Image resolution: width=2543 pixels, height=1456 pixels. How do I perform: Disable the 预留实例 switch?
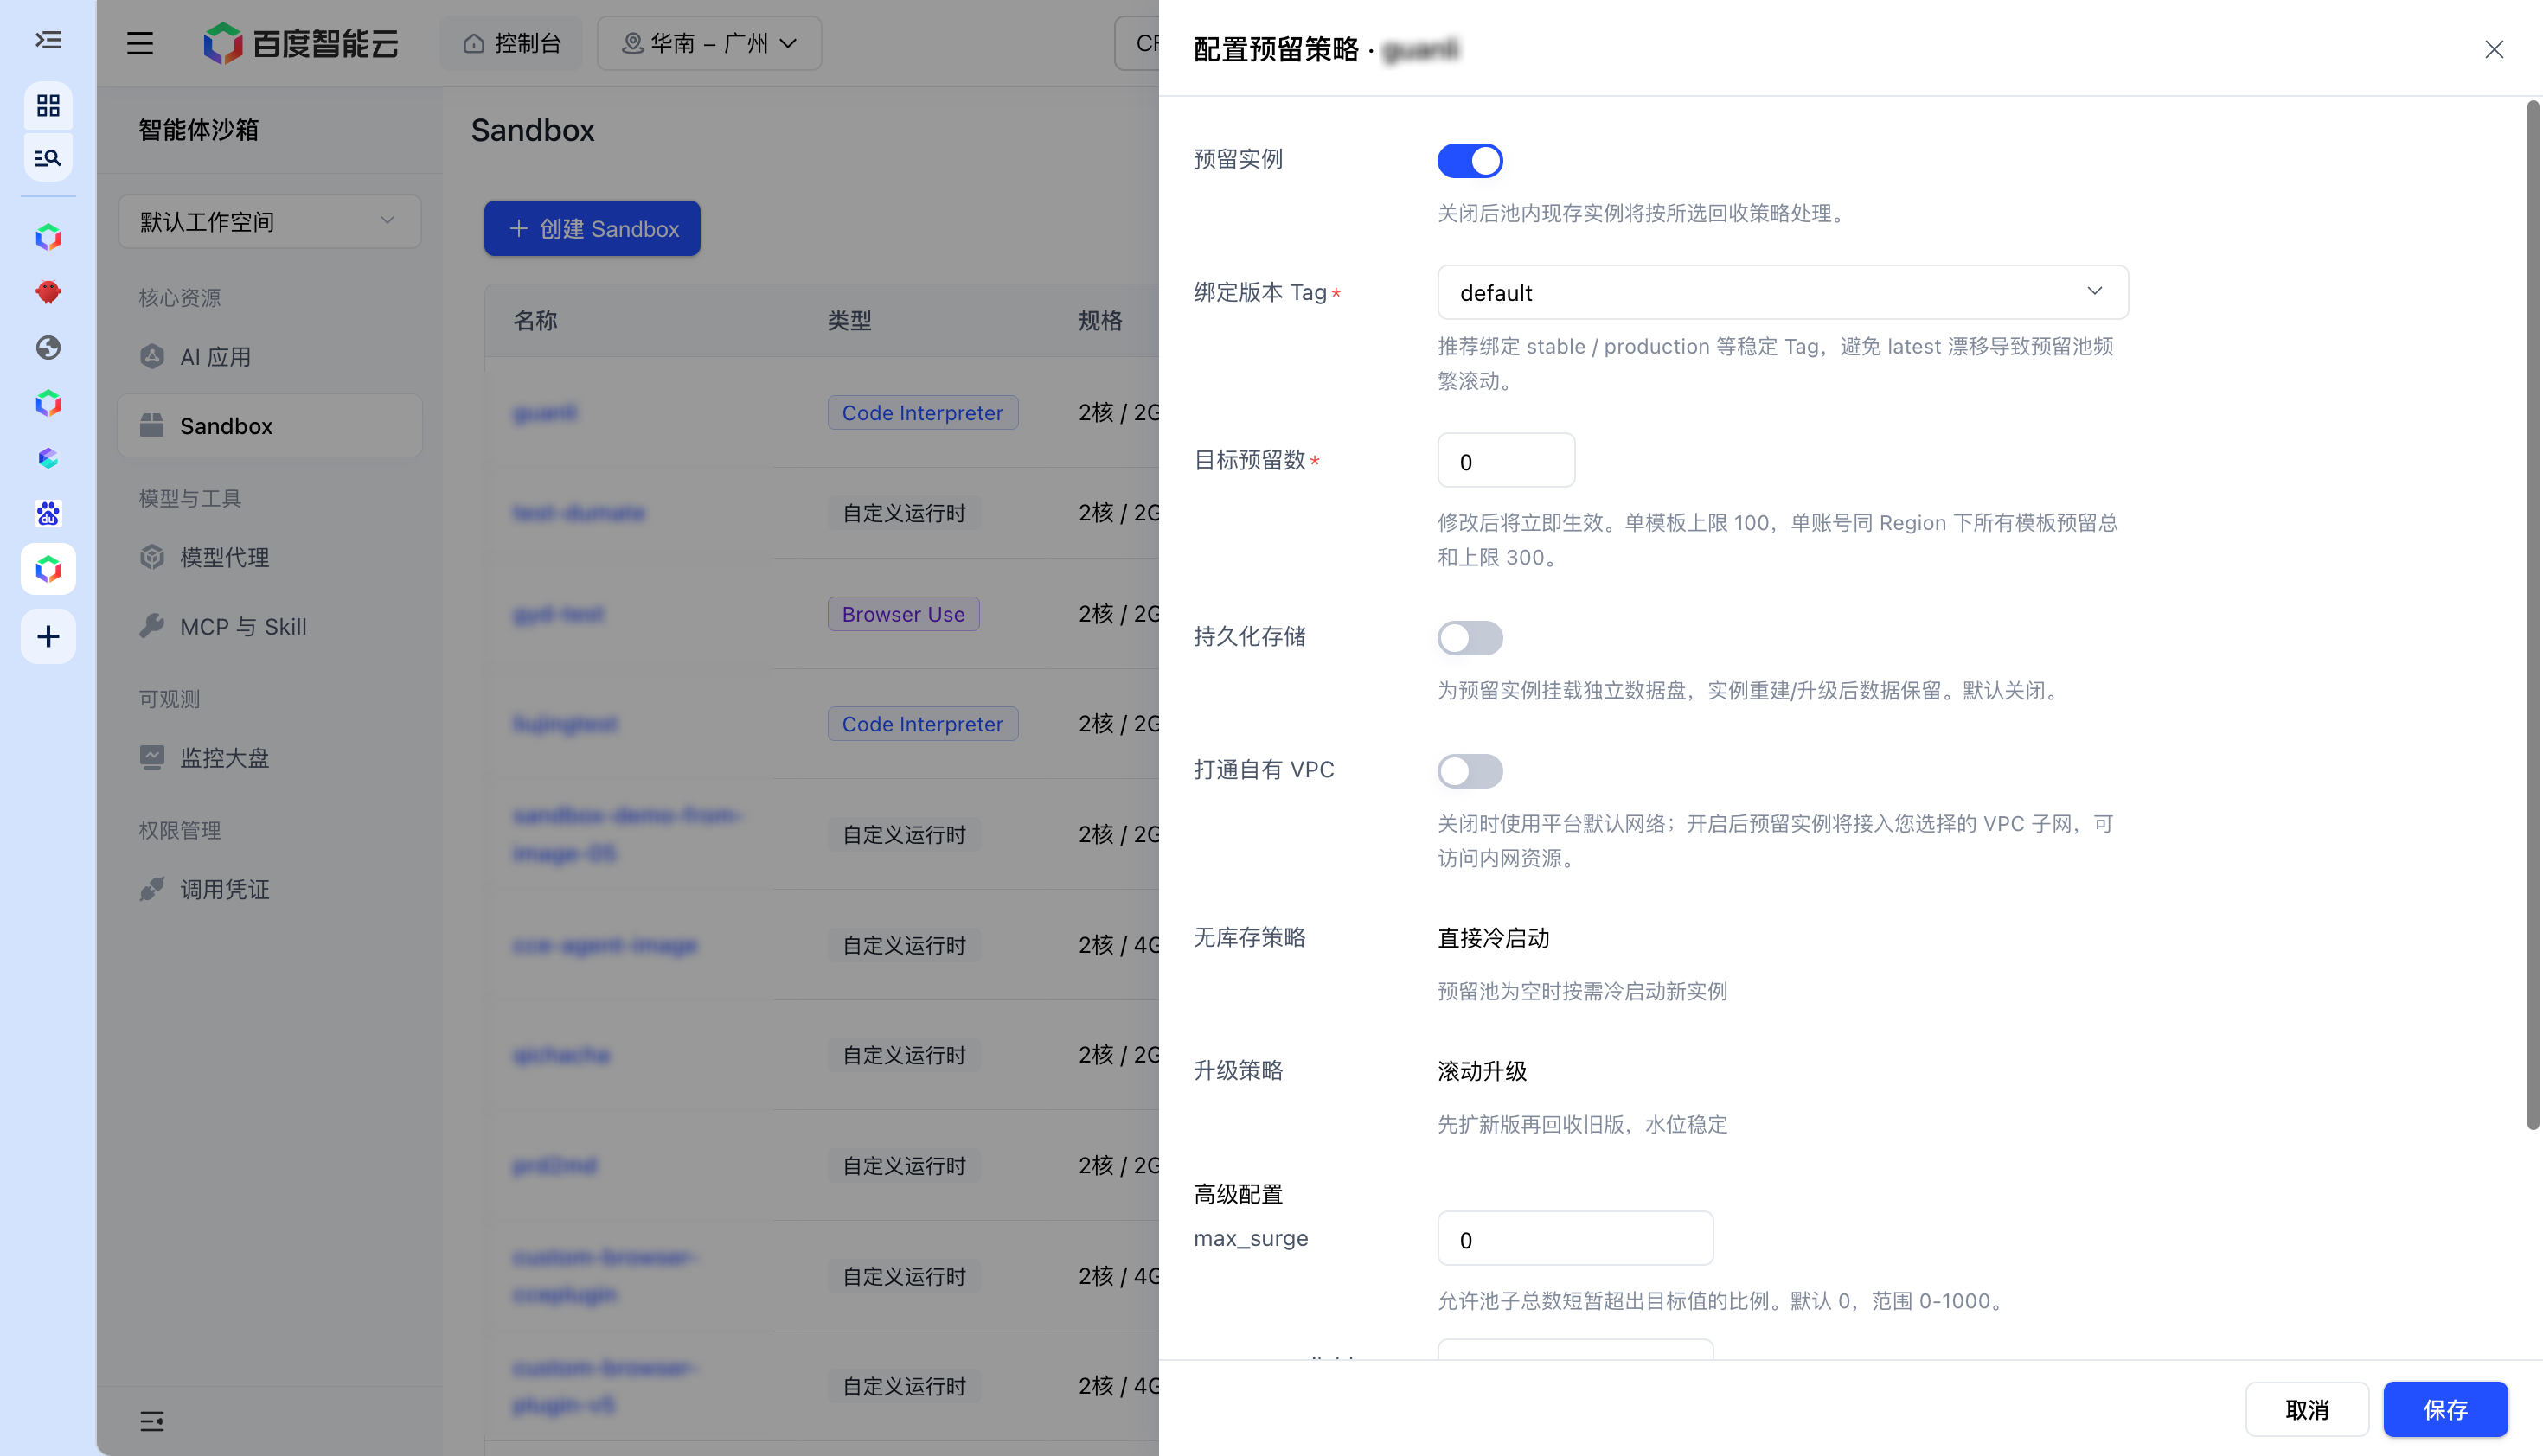pos(1470,160)
